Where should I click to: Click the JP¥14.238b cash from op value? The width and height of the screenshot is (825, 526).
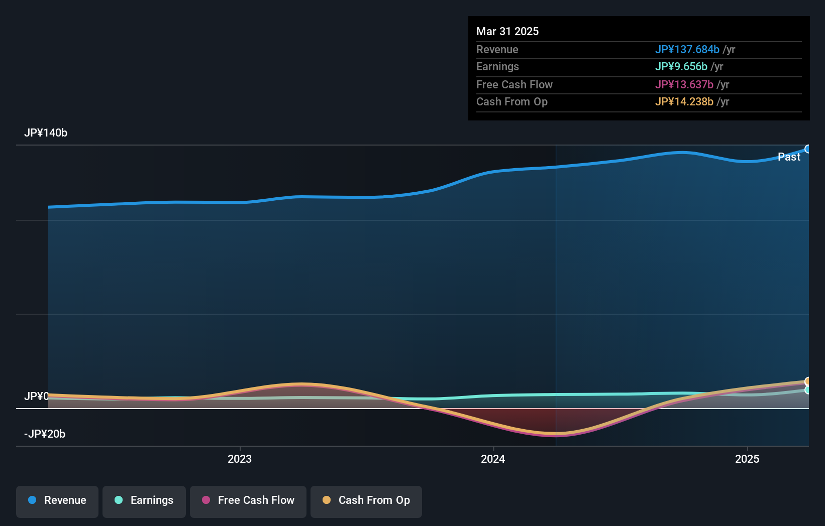[684, 102]
